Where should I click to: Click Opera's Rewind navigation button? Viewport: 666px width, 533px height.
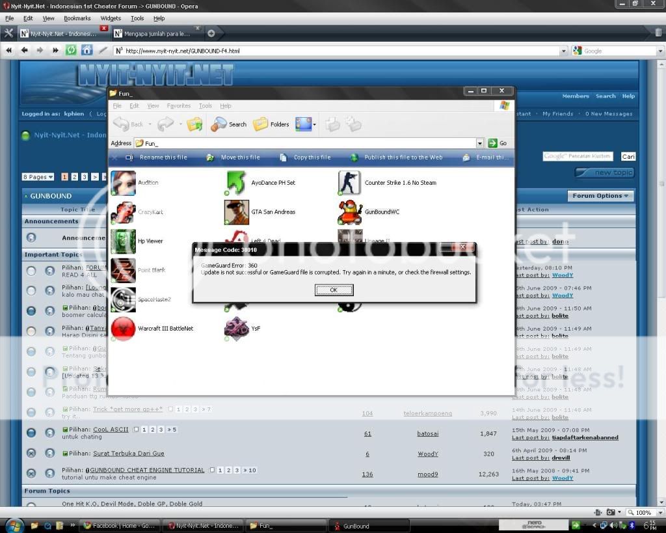pyautogui.click(x=9, y=51)
